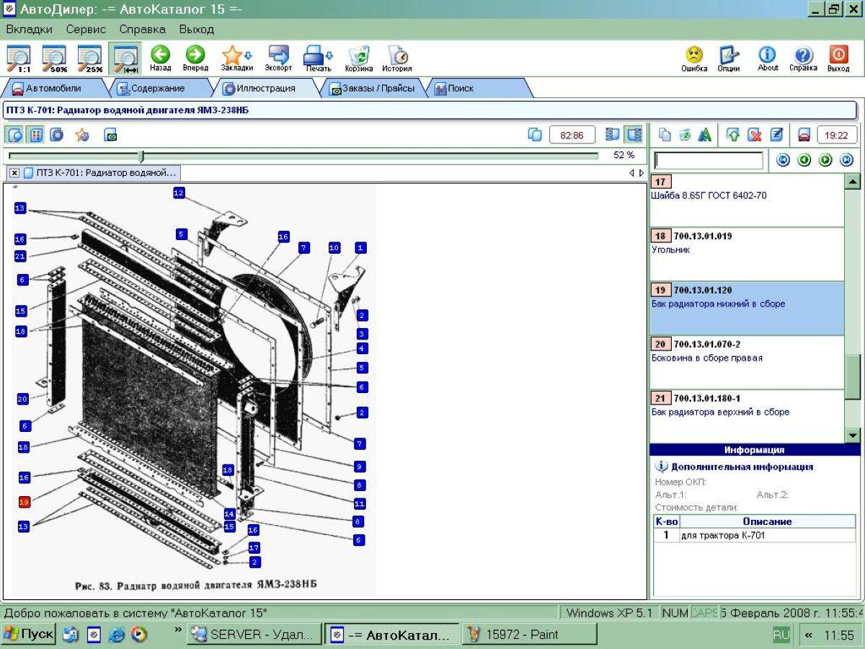
Task: Set zoom to 25% magnifier button
Action: (89, 58)
